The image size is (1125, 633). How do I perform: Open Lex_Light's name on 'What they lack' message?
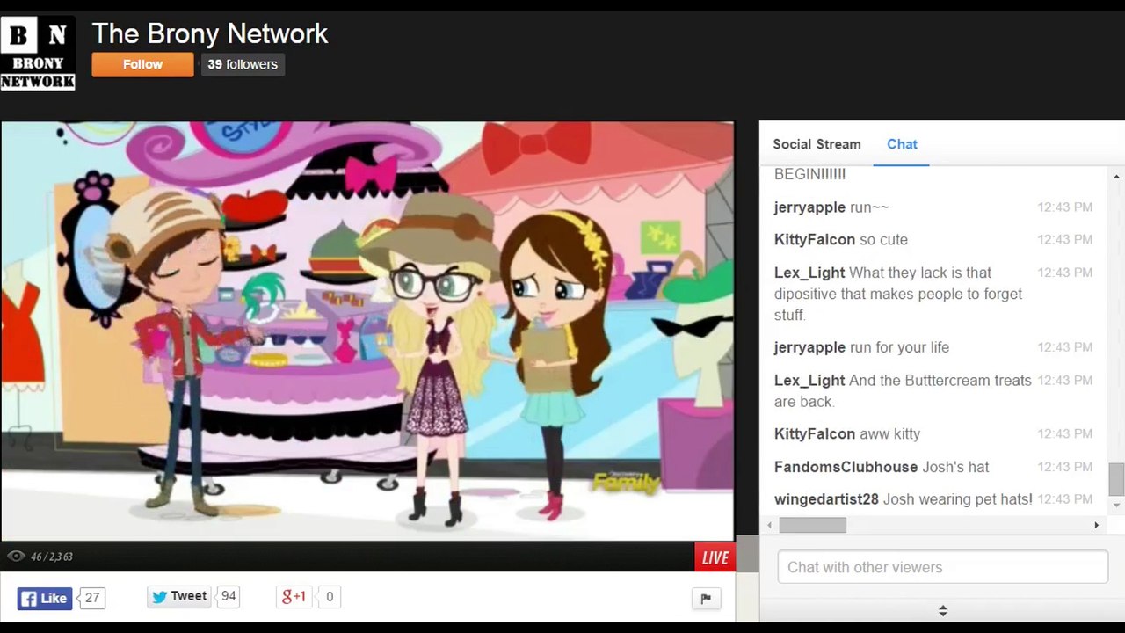[809, 273]
